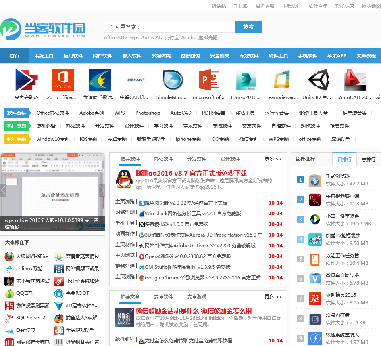Switch to the 开发软件 tab
381x346 pixels.
click(196, 159)
